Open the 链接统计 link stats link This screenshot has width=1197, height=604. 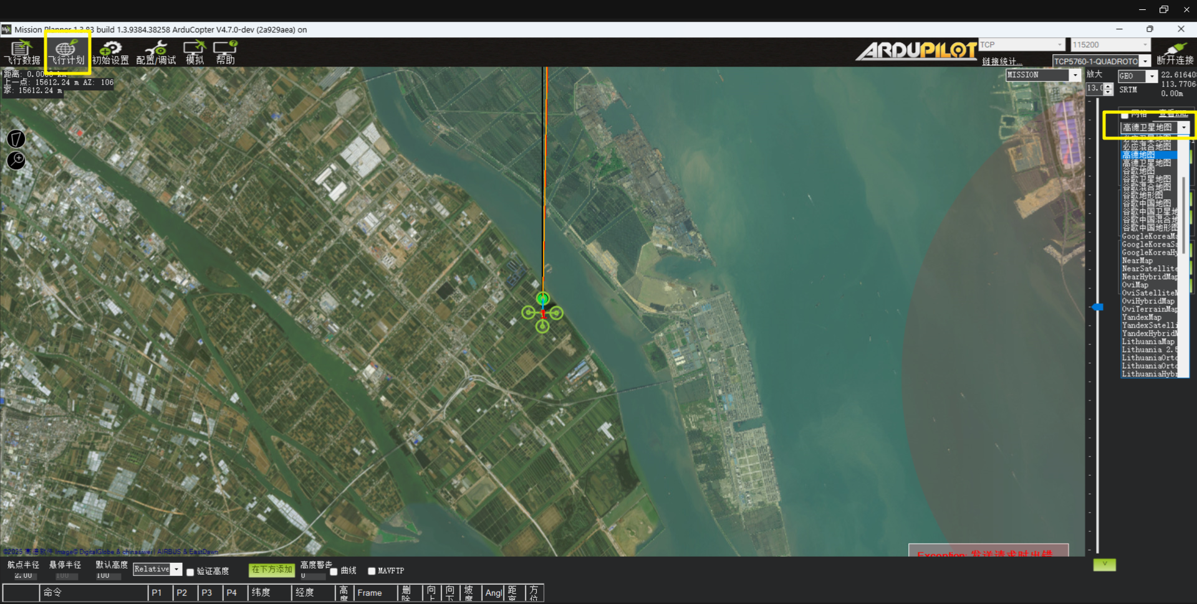[1002, 62]
